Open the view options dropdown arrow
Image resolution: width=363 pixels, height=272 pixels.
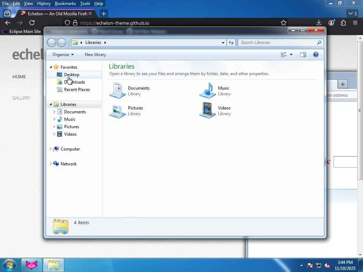pos(291,55)
